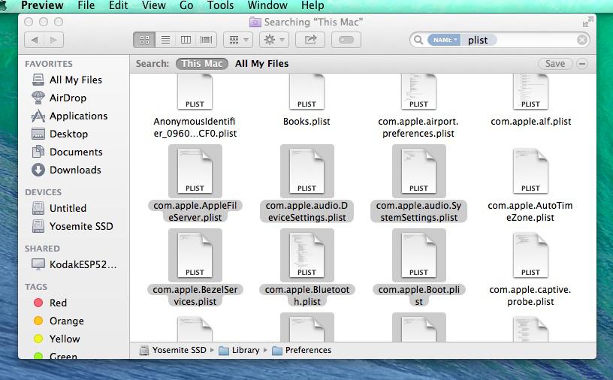Screen dimensions: 613x380
Task: Open the Go menu
Action: click(x=186, y=5)
